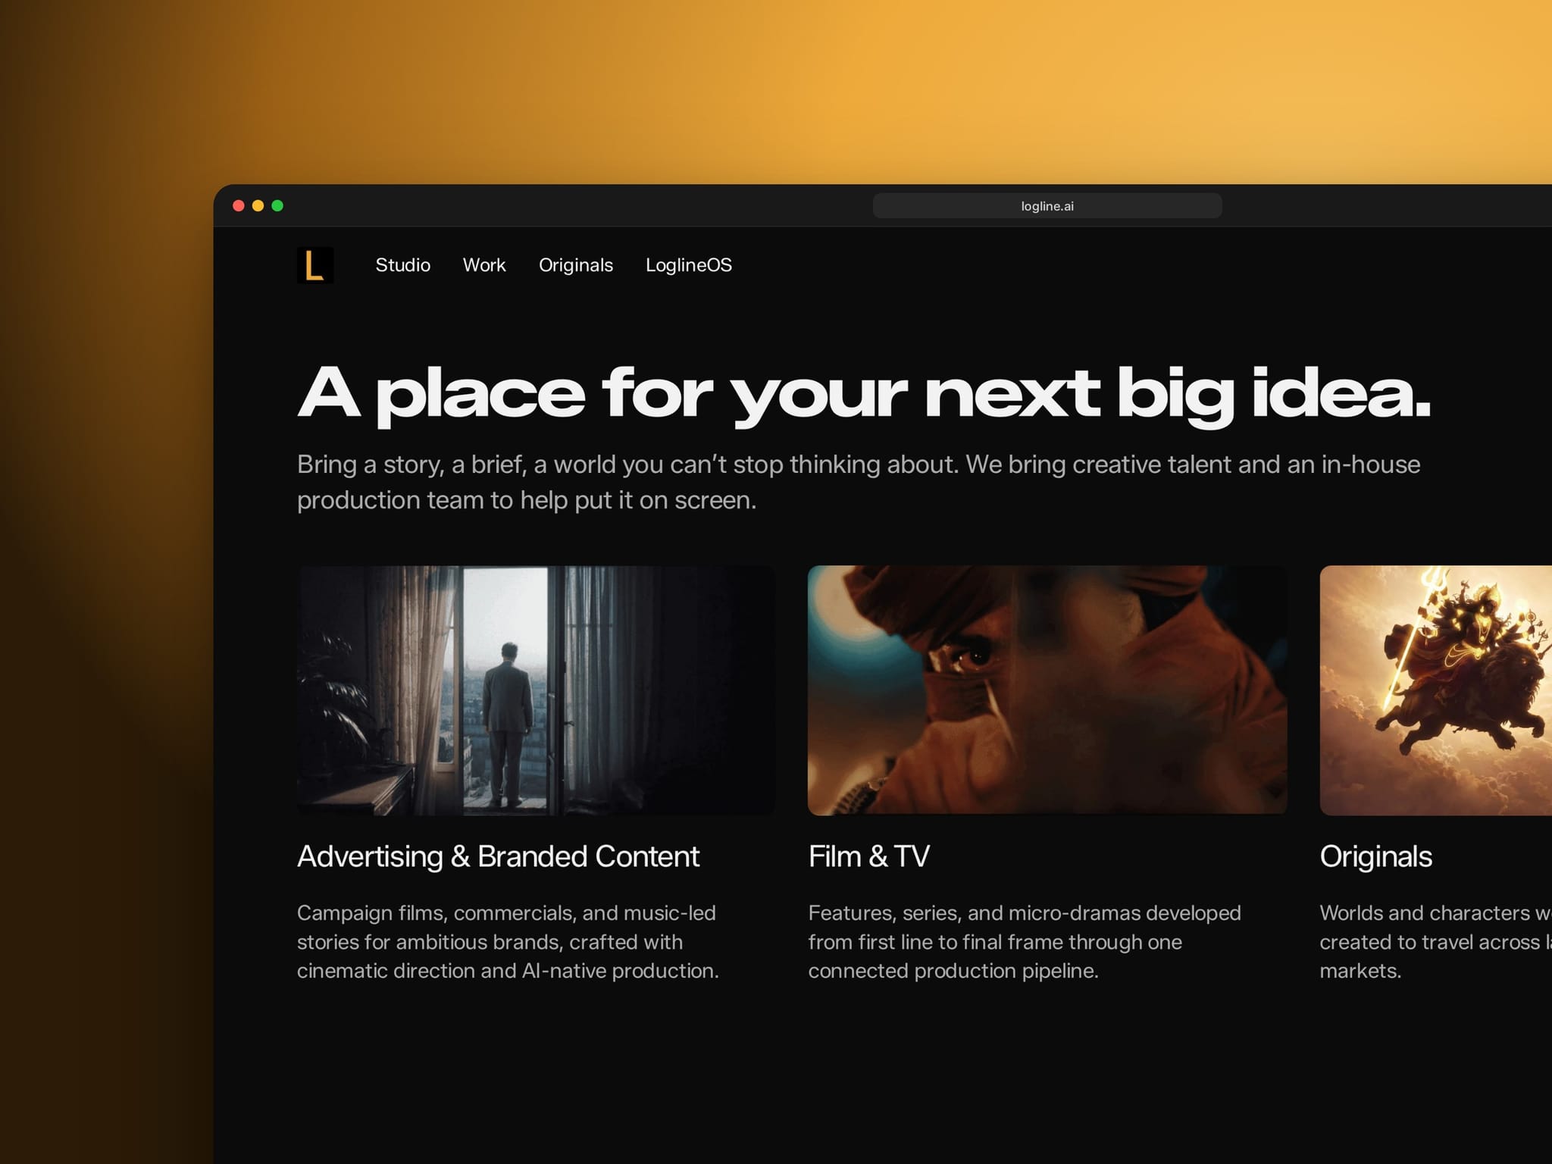Open the Studio nav item
Screen dimensions: 1552x1164
tap(403, 265)
